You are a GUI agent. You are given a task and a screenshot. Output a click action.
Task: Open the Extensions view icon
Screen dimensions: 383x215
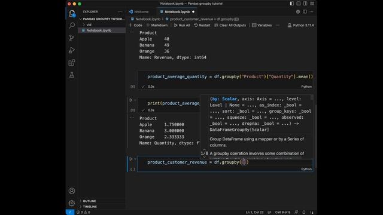point(72,63)
